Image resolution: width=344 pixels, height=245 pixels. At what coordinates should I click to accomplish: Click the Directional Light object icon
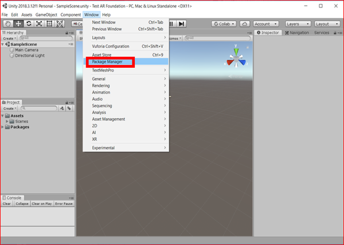tap(12, 56)
